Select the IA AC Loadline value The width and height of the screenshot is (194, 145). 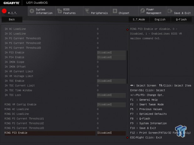pyautogui.click(x=98, y=29)
